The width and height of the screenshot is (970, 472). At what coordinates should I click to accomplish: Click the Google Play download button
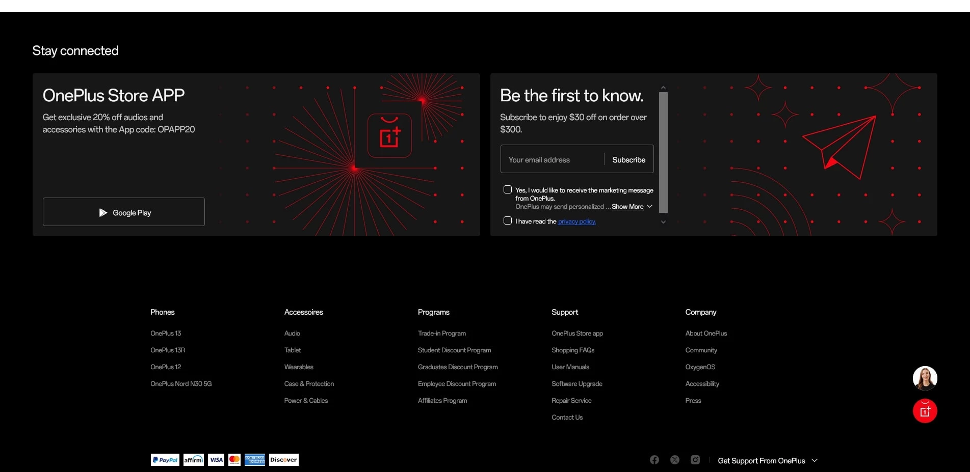coord(123,212)
